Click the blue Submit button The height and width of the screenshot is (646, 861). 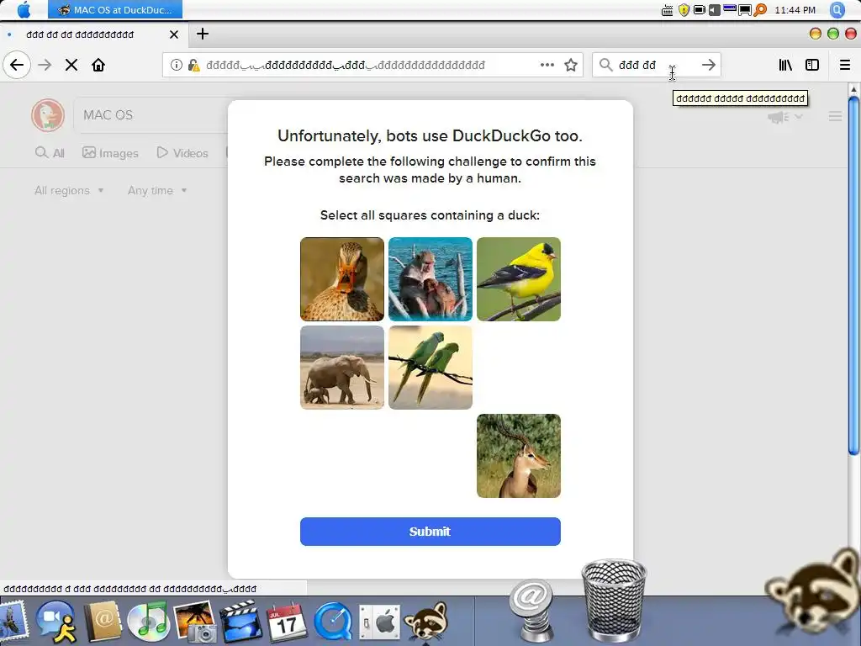[430, 532]
